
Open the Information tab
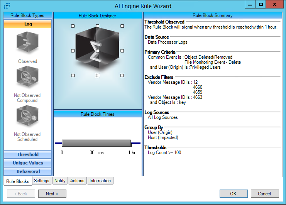100,181
